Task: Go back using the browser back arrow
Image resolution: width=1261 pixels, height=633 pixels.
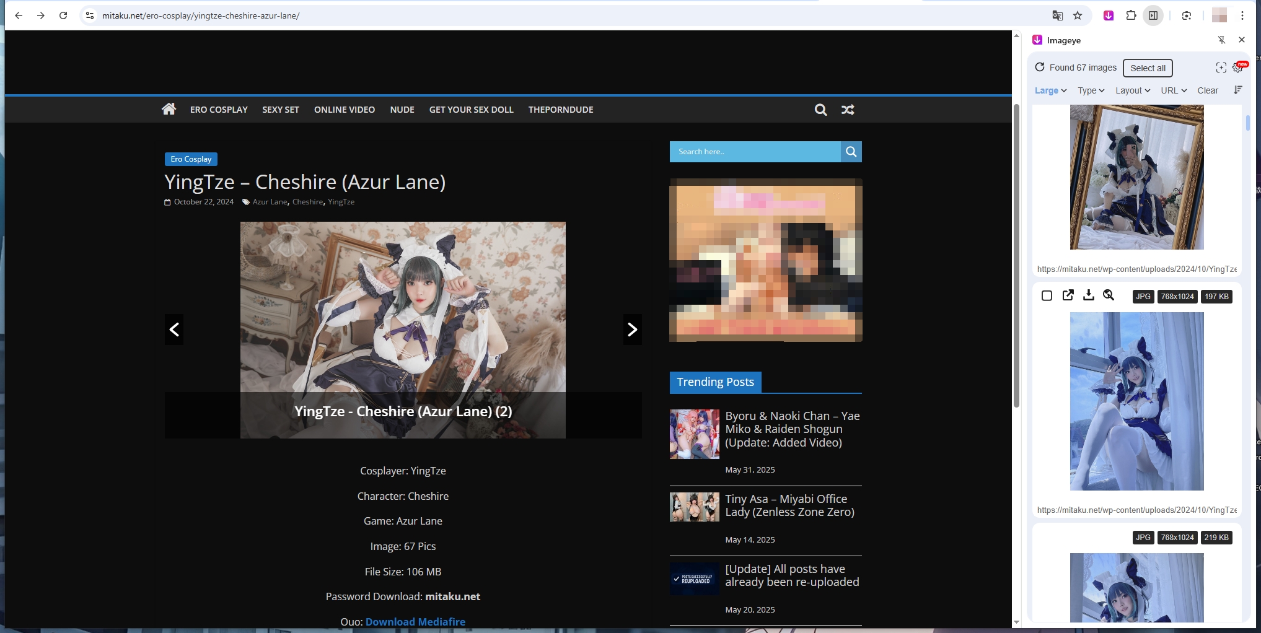Action: (19, 15)
